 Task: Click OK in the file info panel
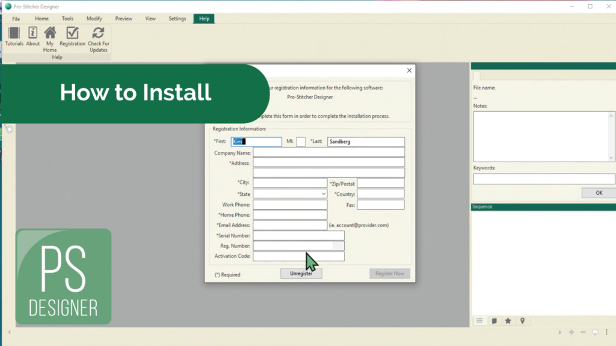click(599, 193)
